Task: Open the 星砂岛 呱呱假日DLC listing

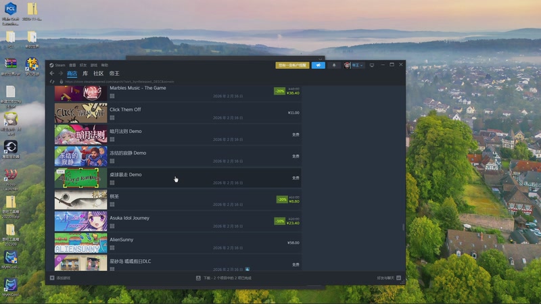Action: pos(178,263)
